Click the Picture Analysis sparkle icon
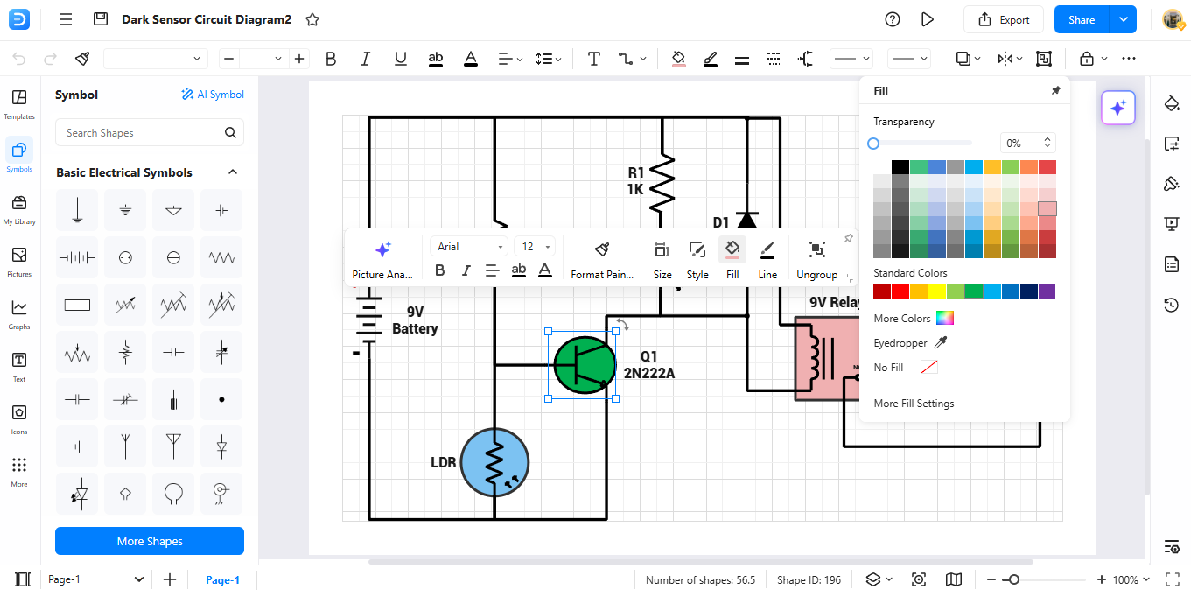This screenshot has height=590, width=1191. pyautogui.click(x=382, y=249)
